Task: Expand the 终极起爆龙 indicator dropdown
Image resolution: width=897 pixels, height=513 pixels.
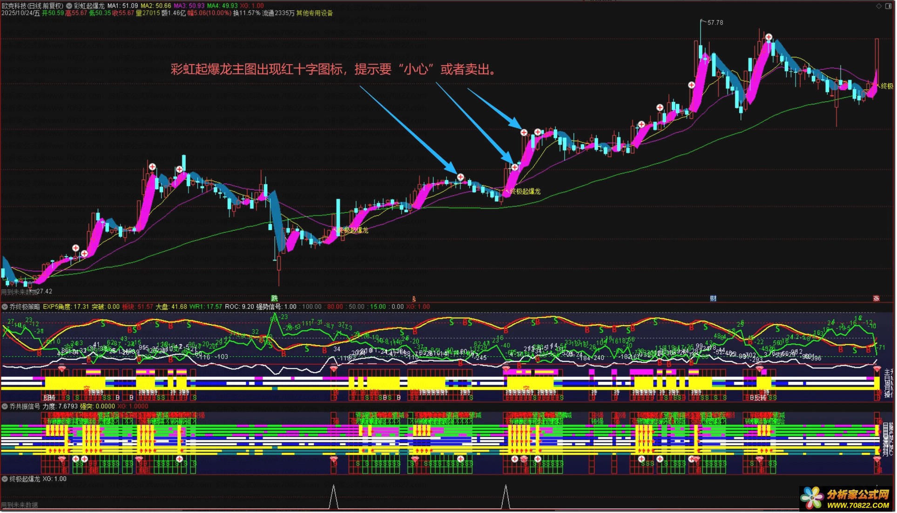Action: (5, 480)
